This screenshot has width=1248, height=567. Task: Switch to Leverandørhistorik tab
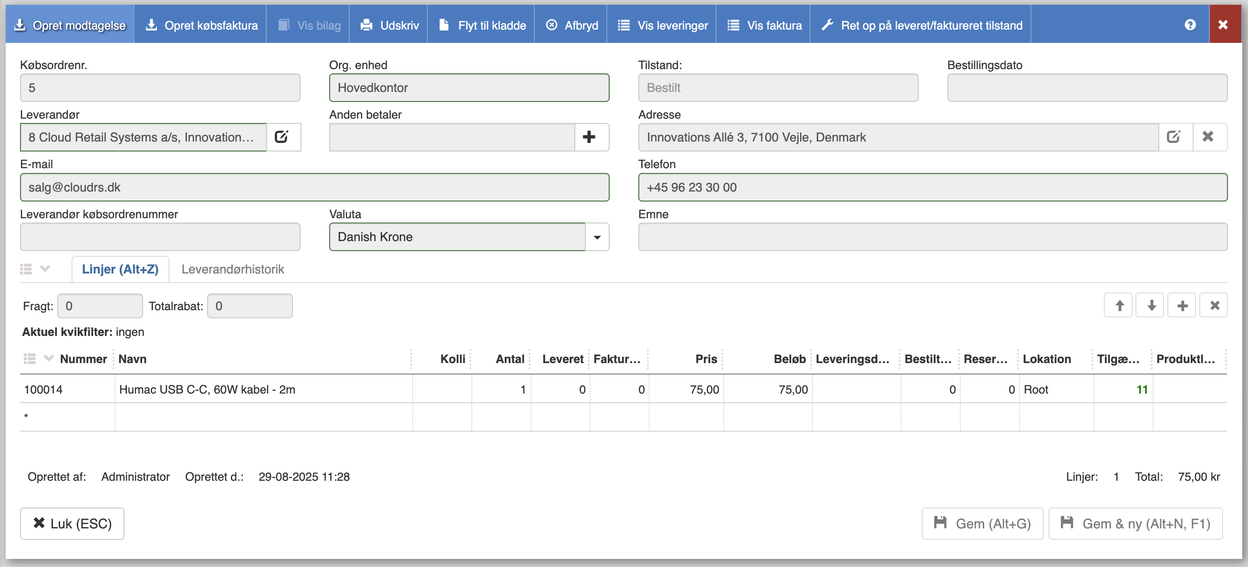click(x=232, y=269)
